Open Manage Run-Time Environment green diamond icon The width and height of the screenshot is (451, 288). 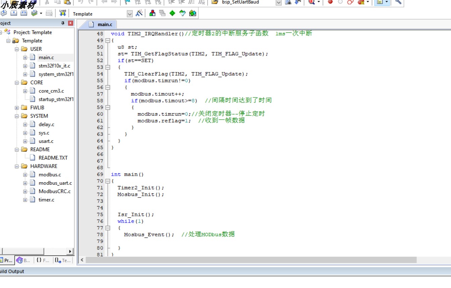(172, 13)
